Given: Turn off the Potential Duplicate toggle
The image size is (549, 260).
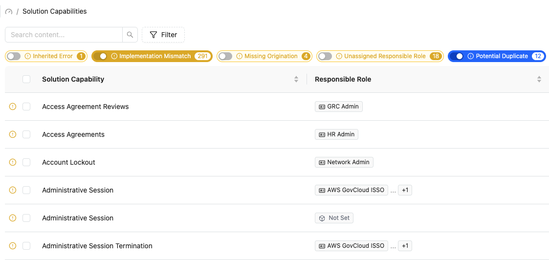Looking at the screenshot, I should tap(457, 56).
